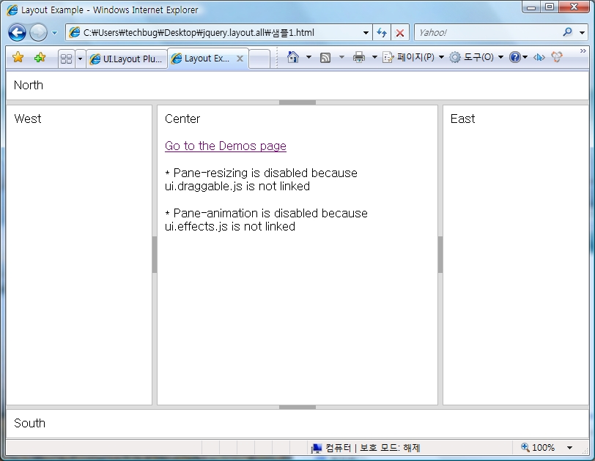The image size is (595, 461).
Task: Click the Print icon
Action: (358, 57)
